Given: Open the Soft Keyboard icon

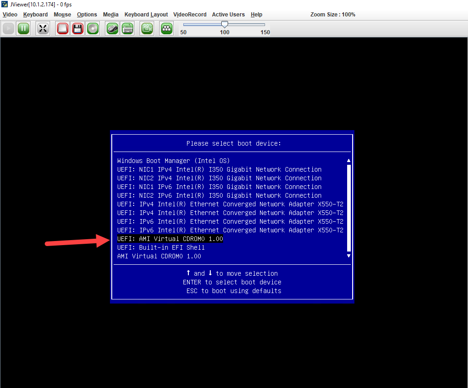Looking at the screenshot, I should pos(127,28).
